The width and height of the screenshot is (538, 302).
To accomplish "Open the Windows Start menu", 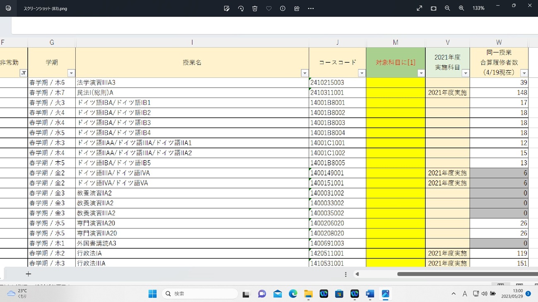I will click(152, 294).
